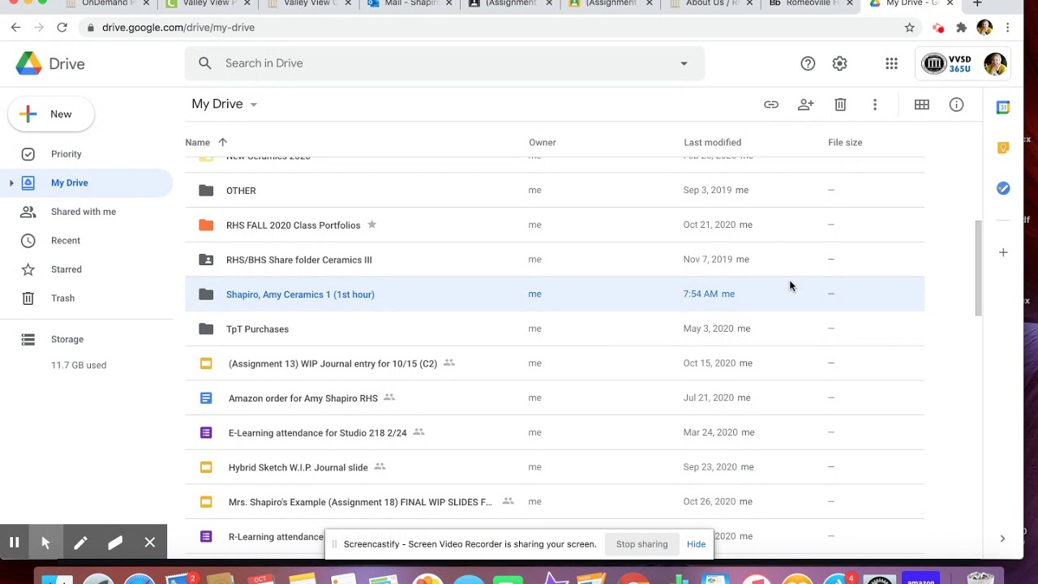Open the New item button

51,114
